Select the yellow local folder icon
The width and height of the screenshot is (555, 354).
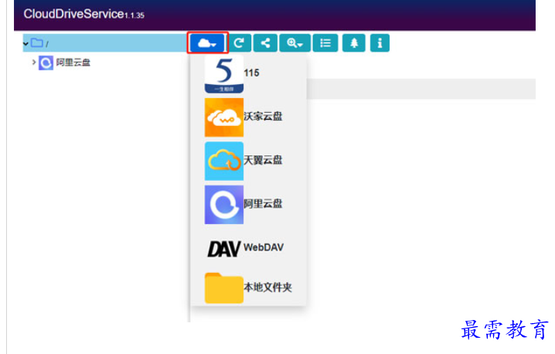coord(223,288)
